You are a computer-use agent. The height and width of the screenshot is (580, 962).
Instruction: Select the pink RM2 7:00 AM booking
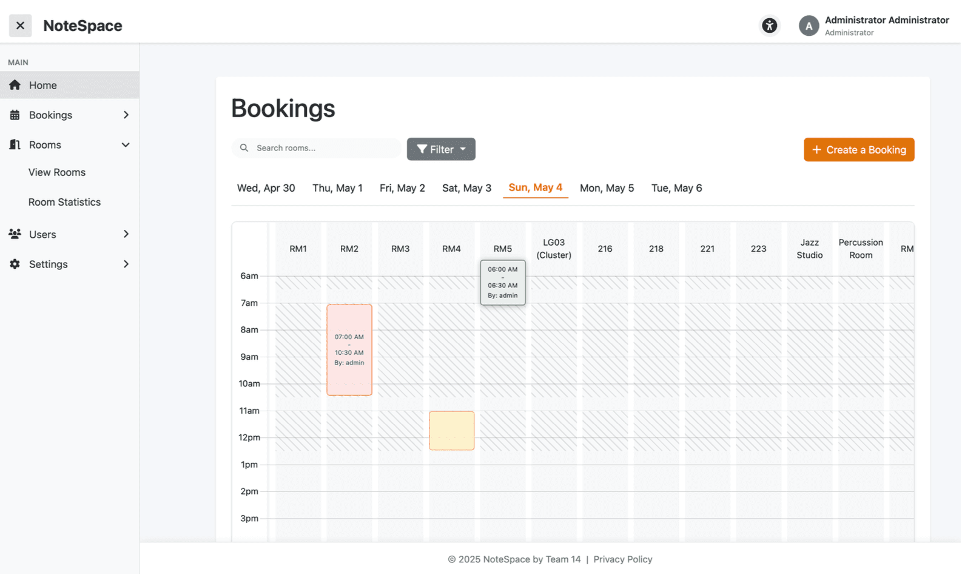349,350
